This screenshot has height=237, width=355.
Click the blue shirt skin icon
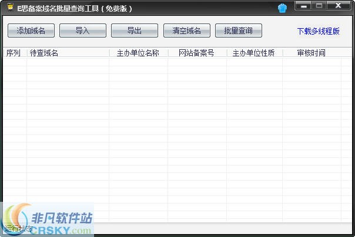pyautogui.click(x=282, y=8)
